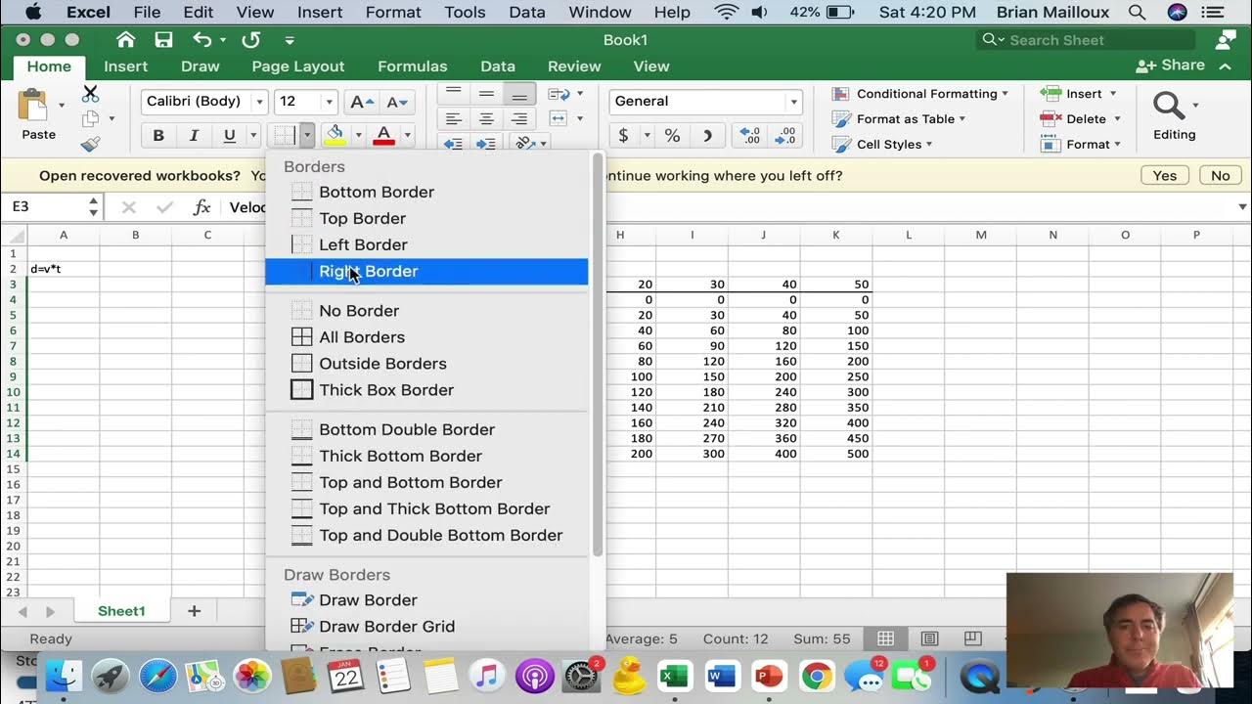The width and height of the screenshot is (1252, 704).
Task: Switch to the Page Layout ribbon tab
Action: click(297, 66)
